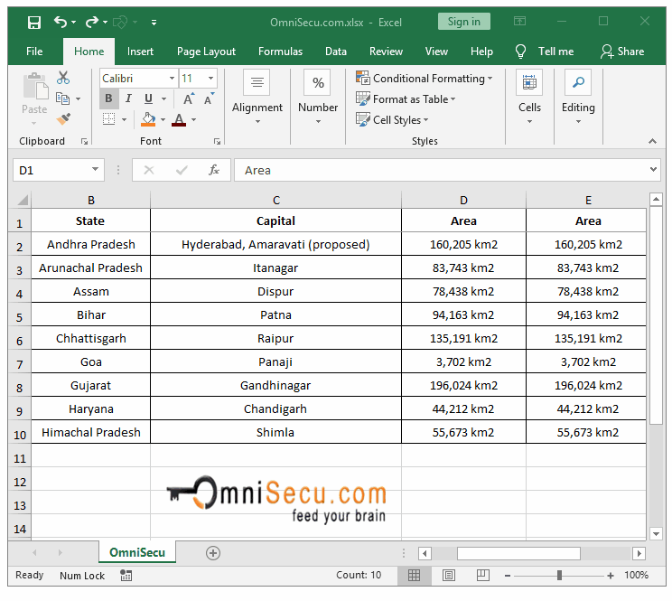
Task: Click the Cut scissors icon
Action: 63,79
